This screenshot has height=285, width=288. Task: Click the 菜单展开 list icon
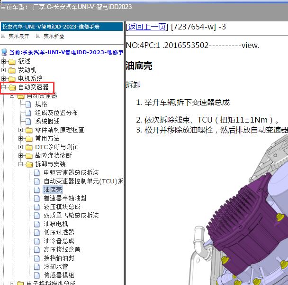(3, 36)
